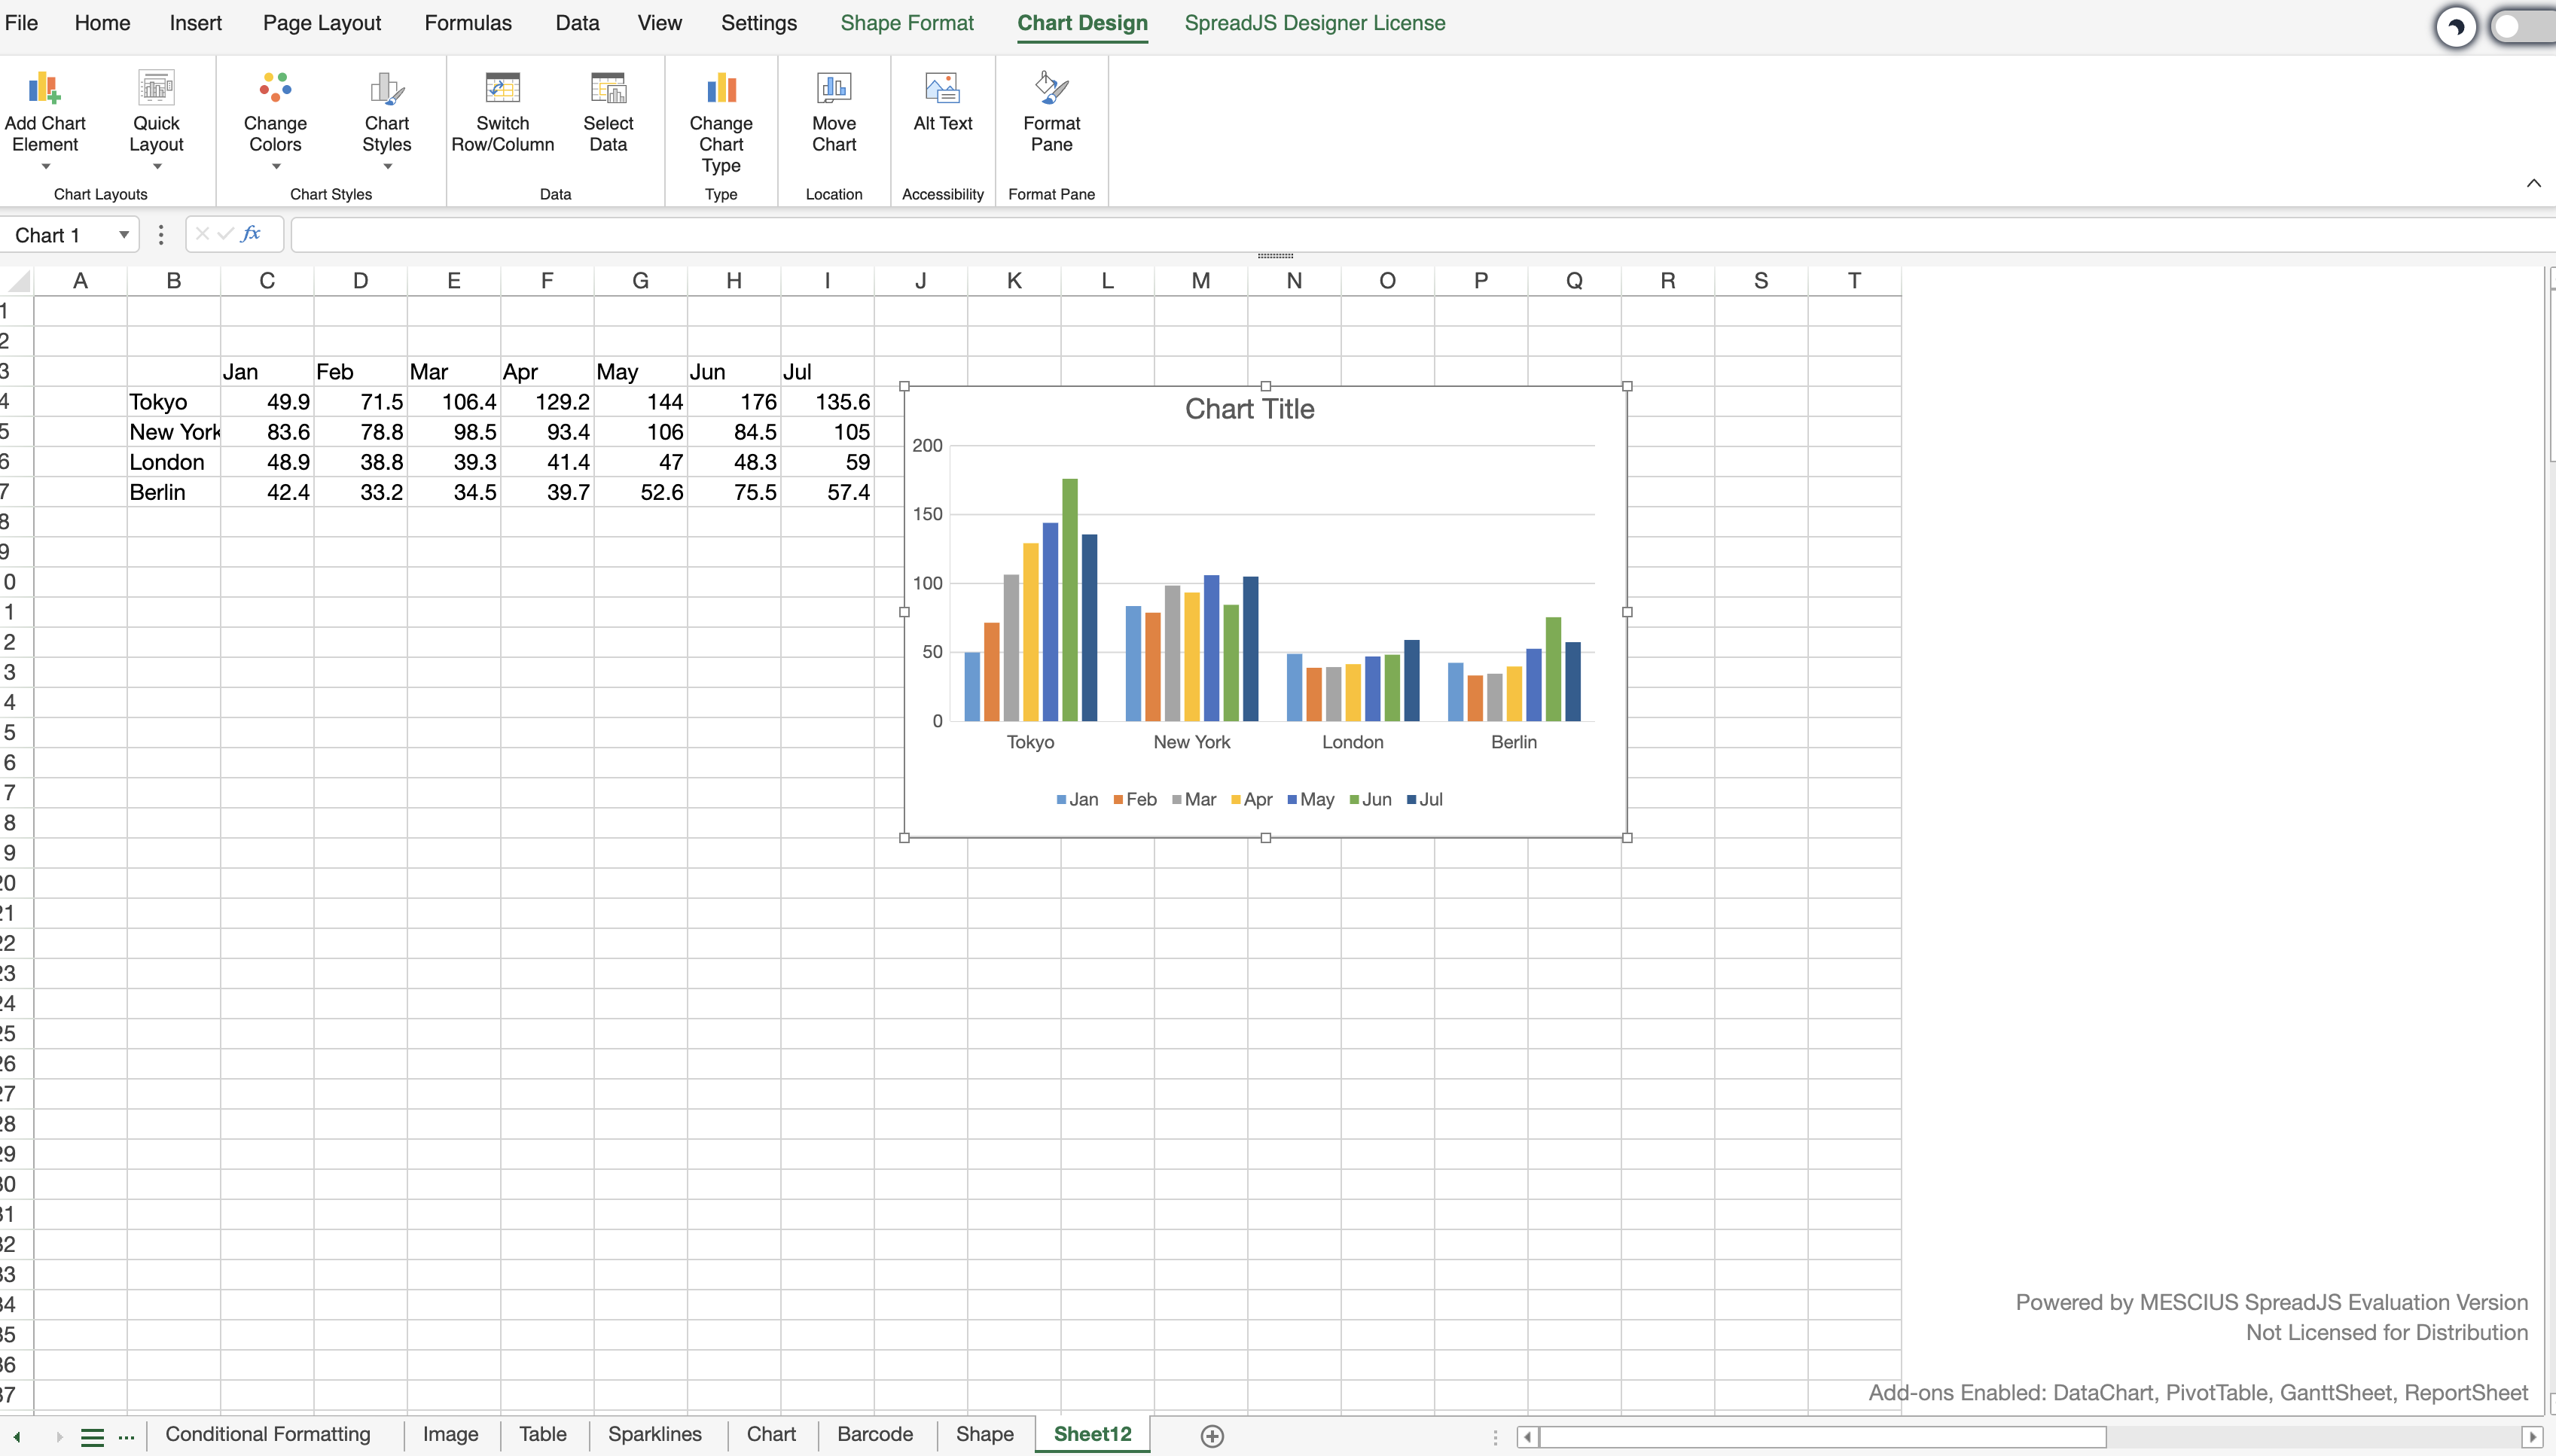Open the all-sheets list icon

coord(92,1437)
